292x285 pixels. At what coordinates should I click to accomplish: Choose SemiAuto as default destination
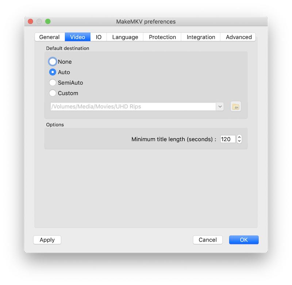pos(53,83)
